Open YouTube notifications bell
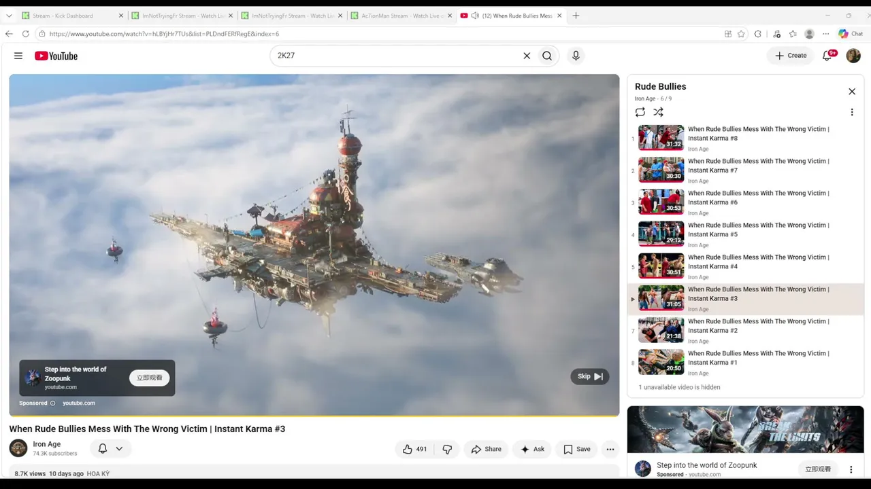 tap(827, 56)
